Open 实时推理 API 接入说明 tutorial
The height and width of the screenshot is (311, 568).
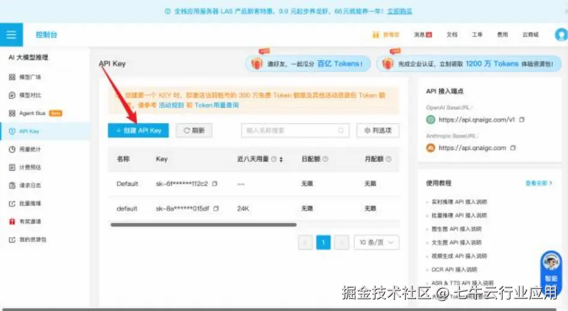pos(459,202)
